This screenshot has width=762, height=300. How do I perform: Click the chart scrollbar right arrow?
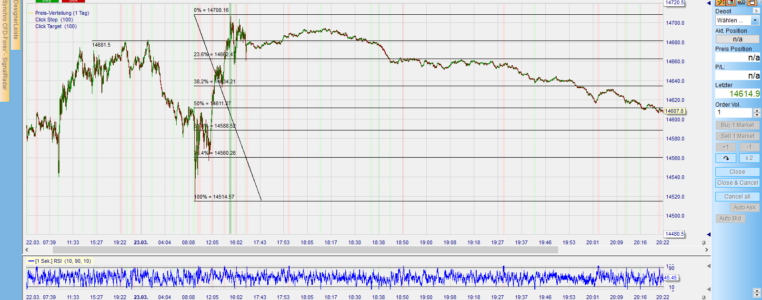(707, 250)
